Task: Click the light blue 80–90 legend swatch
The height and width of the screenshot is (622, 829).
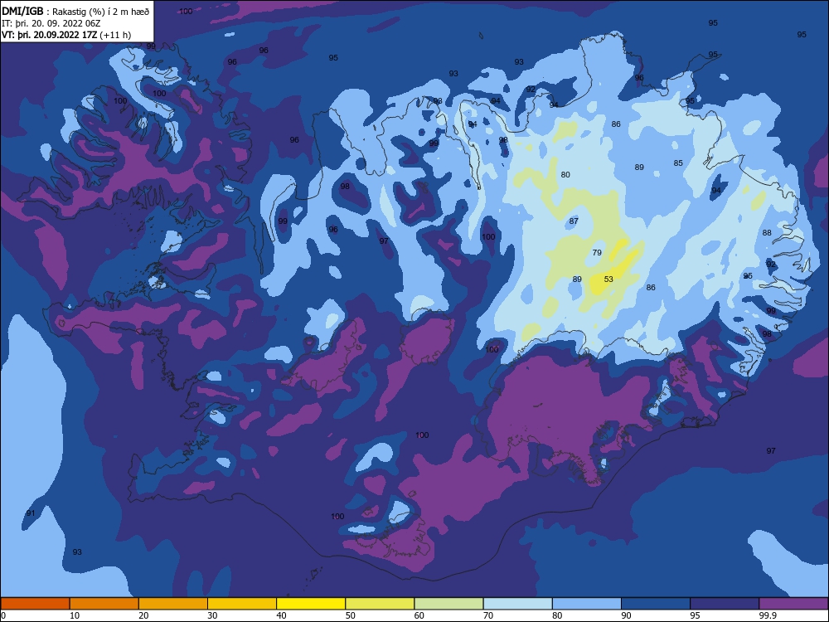Action: click(587, 604)
